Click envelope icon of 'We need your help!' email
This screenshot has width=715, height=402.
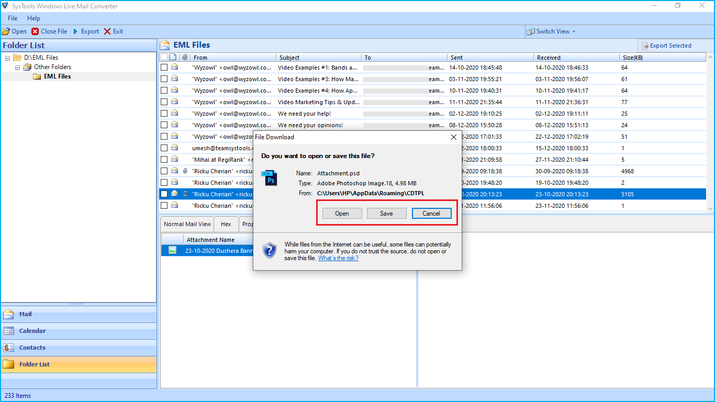[174, 113]
